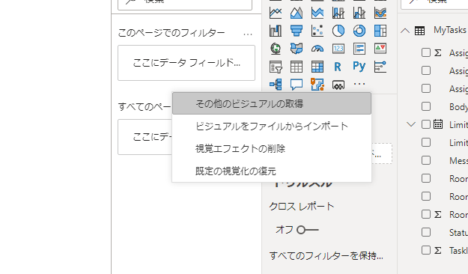Insert the Waterfall chart visual

(x=276, y=31)
